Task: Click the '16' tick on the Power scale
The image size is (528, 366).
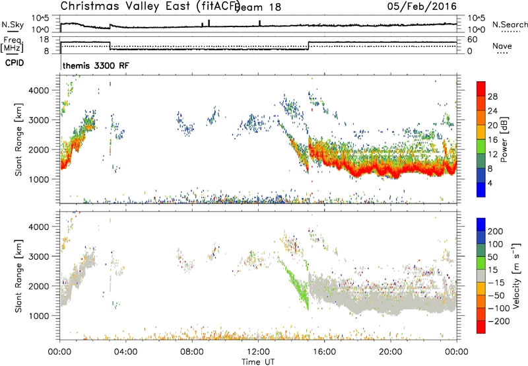Action: click(492, 140)
